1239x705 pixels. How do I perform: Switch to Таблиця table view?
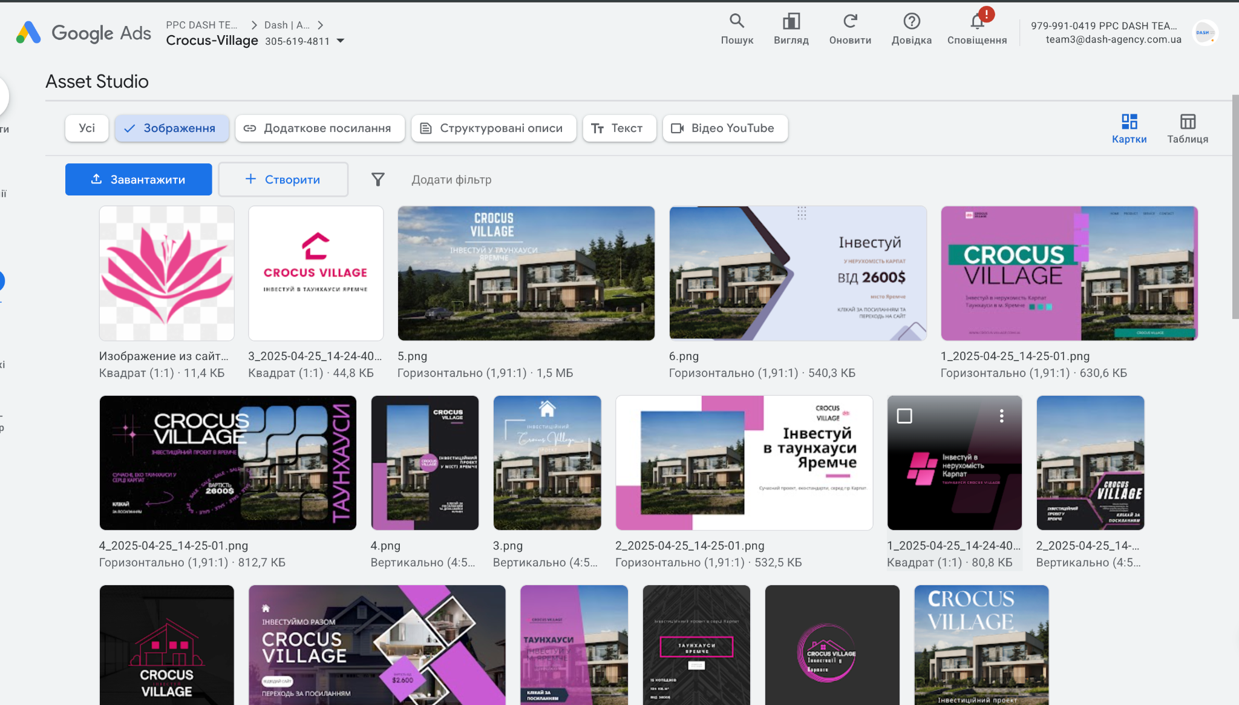(x=1187, y=128)
